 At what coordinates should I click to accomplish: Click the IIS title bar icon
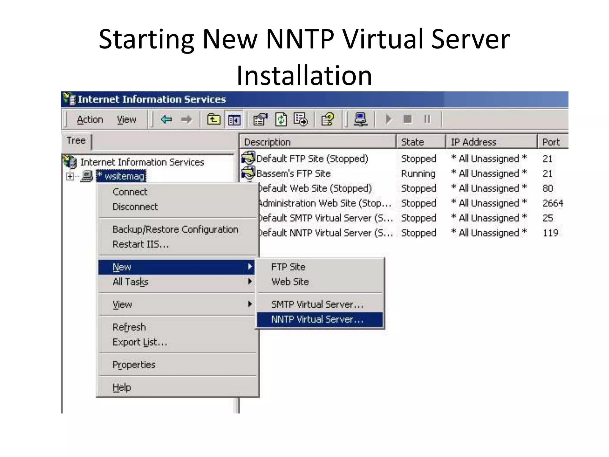69,99
